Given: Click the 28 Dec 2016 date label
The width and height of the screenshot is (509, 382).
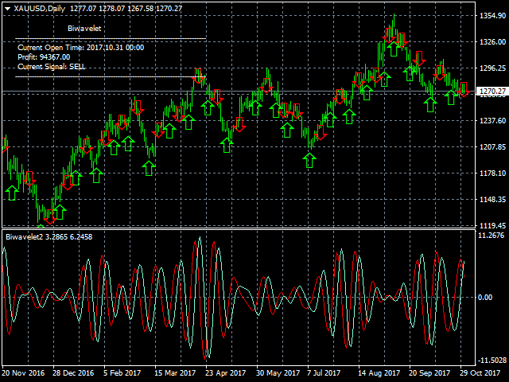Looking at the screenshot, I should (73, 373).
